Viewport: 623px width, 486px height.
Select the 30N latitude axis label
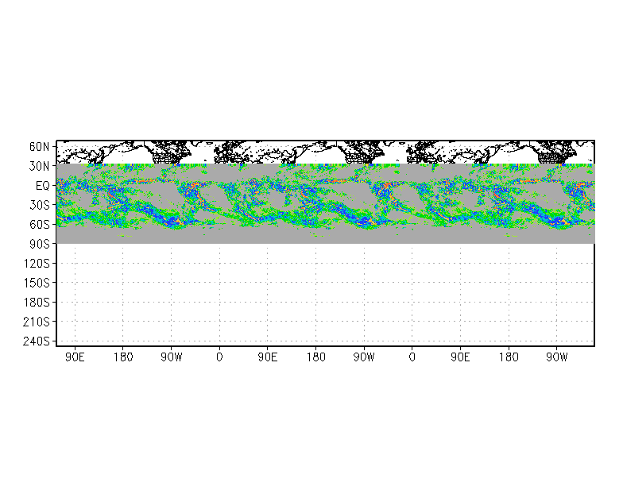39,167
